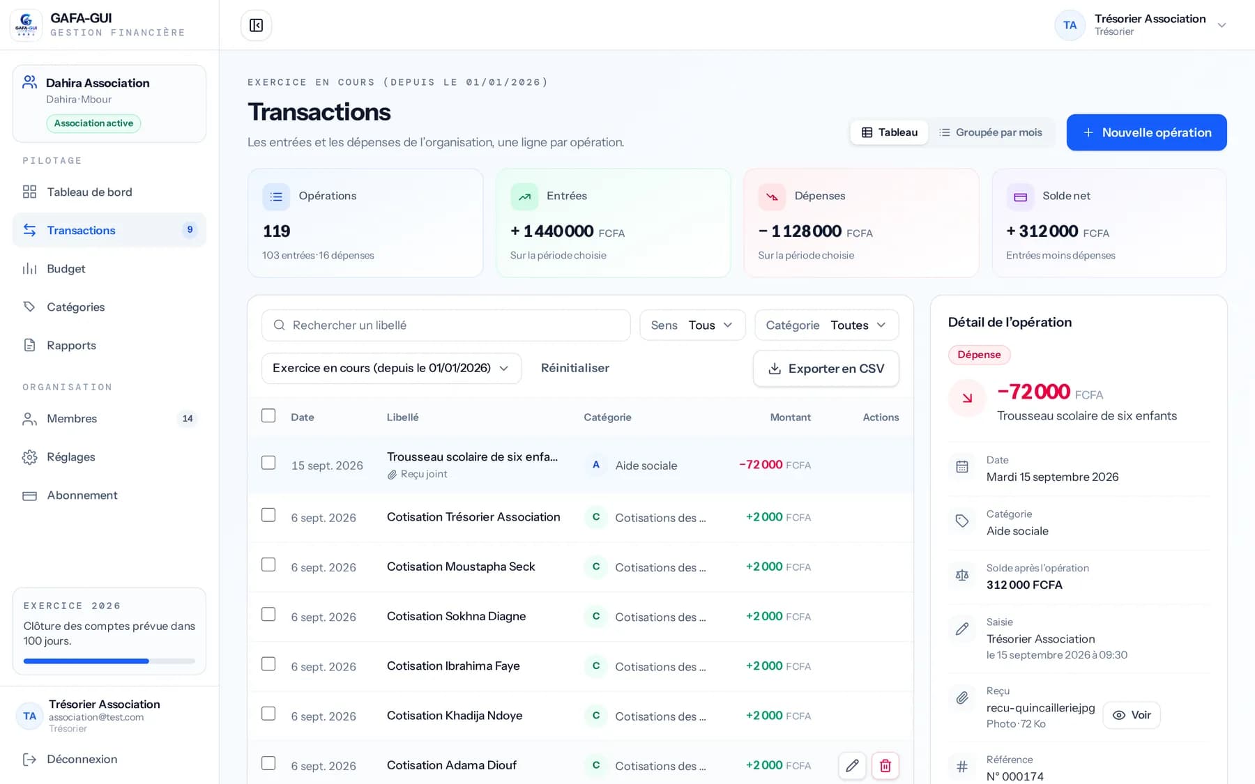1255x784 pixels.
Task: Click the Entrées trending-up icon
Action: [x=524, y=197]
